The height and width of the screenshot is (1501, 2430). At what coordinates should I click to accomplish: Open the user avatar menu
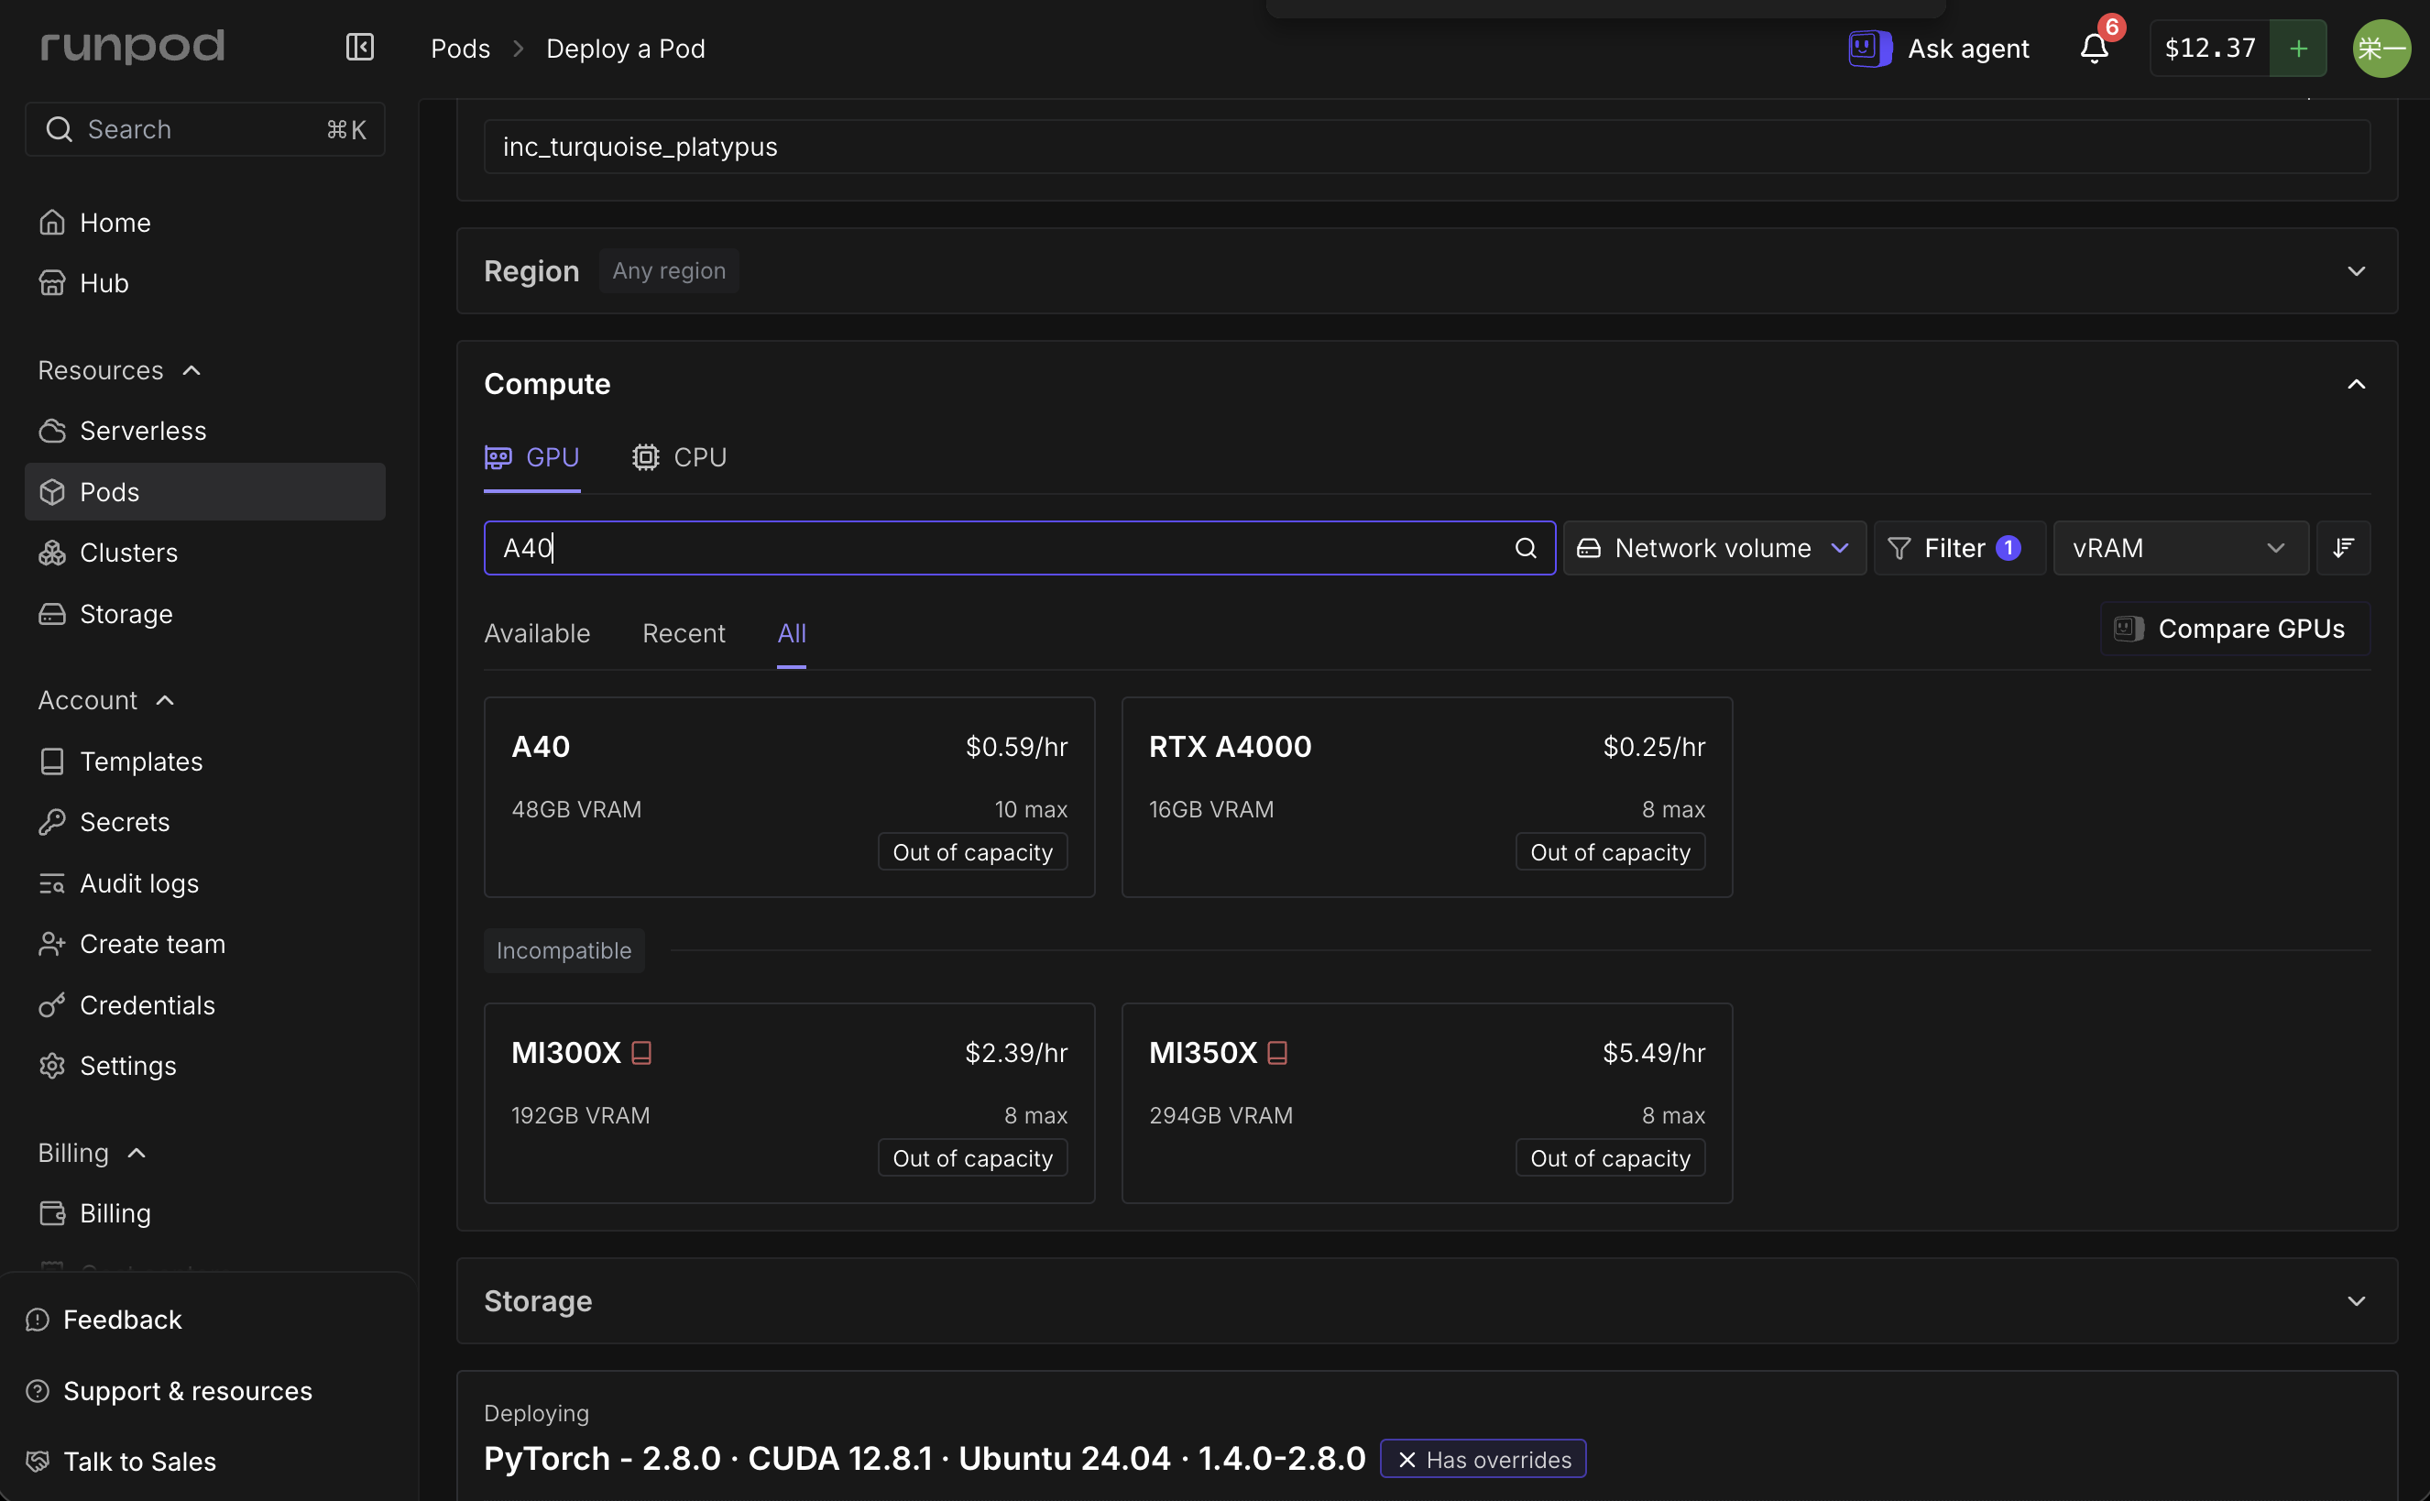pyautogui.click(x=2381, y=48)
